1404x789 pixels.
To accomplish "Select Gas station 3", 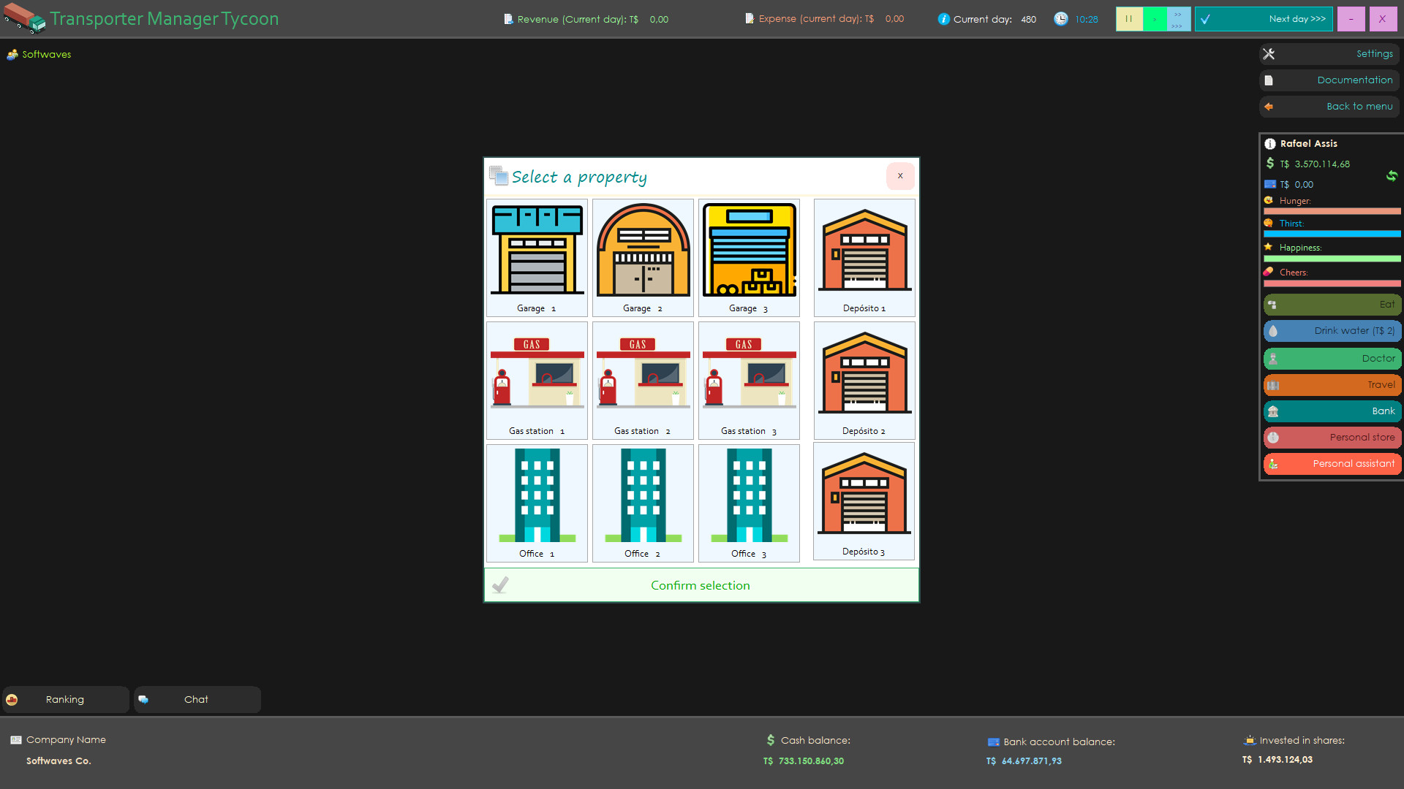I will coord(748,380).
